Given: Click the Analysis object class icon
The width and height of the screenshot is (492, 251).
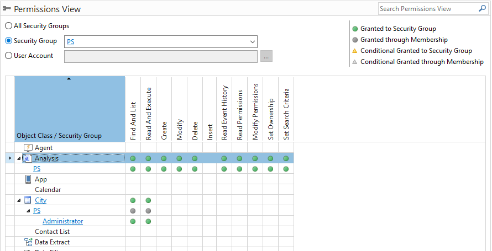Looking at the screenshot, I should [27, 158].
